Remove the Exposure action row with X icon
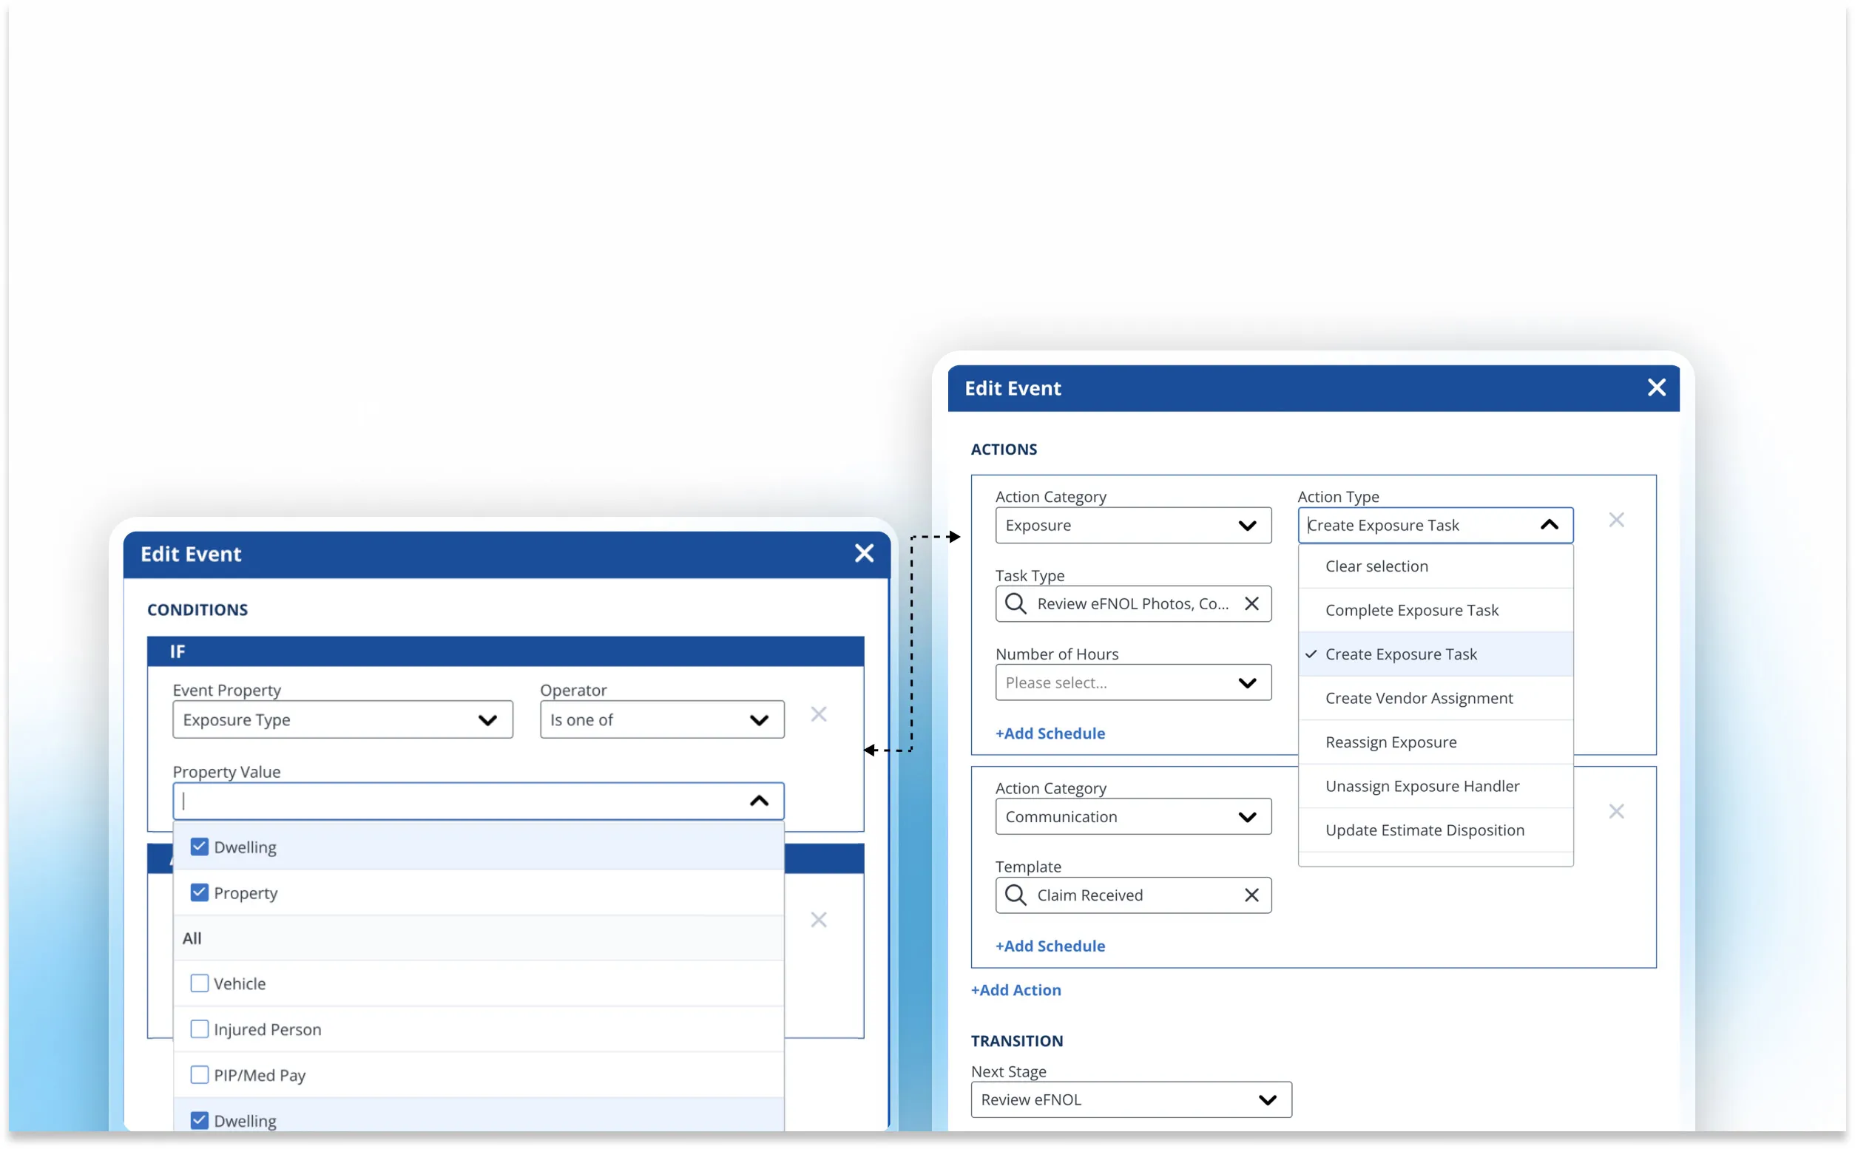This screenshot has height=1149, width=1855. 1615,521
